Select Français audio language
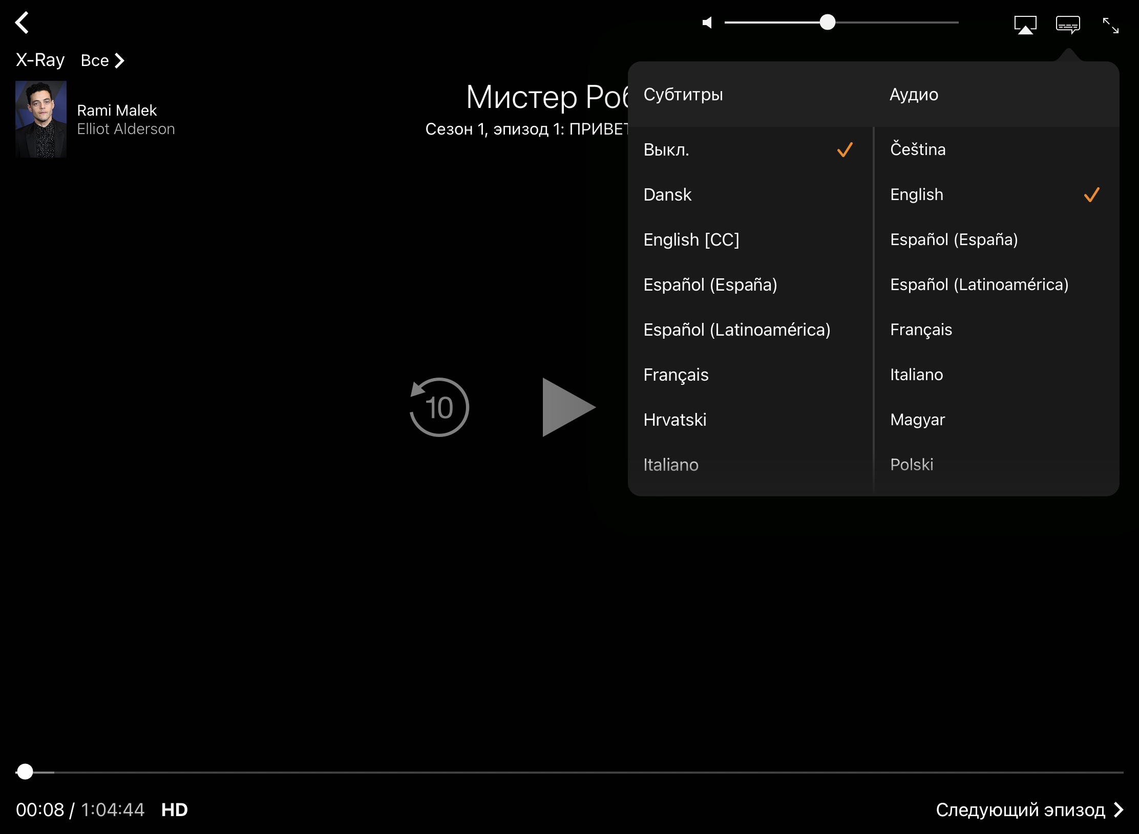This screenshot has height=834, width=1139. 921,330
